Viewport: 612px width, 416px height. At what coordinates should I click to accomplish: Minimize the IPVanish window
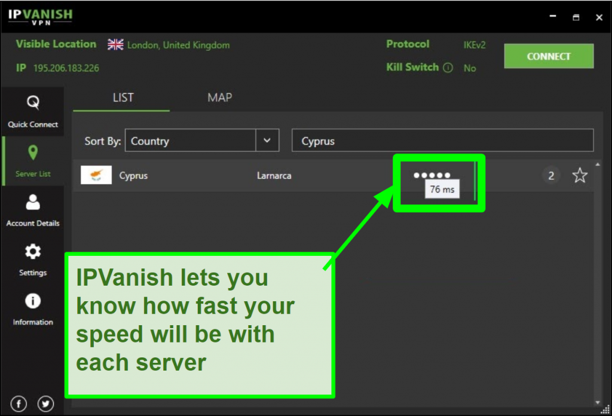pos(553,16)
